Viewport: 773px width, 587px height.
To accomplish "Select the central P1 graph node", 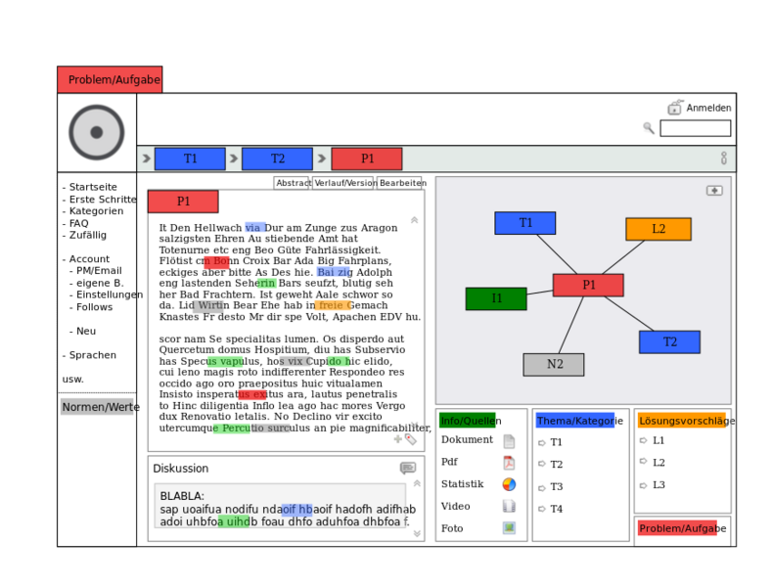I will pos(588,286).
